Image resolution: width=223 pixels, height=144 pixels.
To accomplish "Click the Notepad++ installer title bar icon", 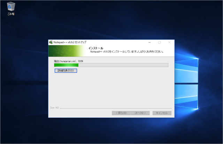I will [51, 42].
